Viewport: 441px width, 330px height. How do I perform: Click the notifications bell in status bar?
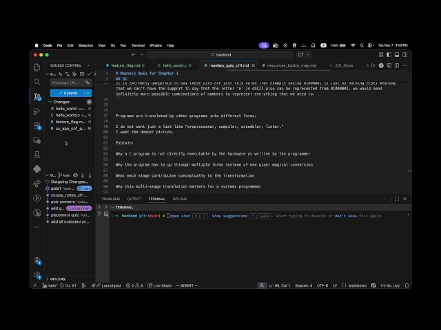pyautogui.click(x=407, y=285)
